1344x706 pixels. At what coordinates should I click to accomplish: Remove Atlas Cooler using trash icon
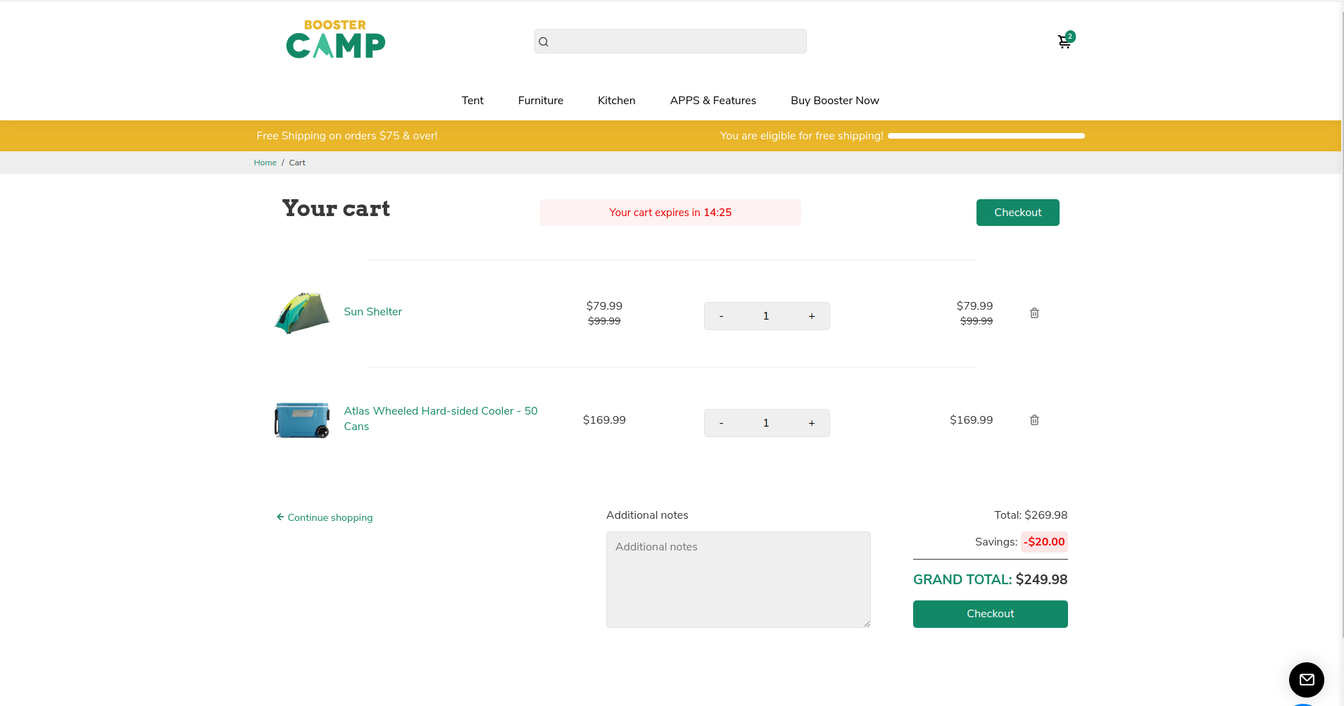[1034, 420]
